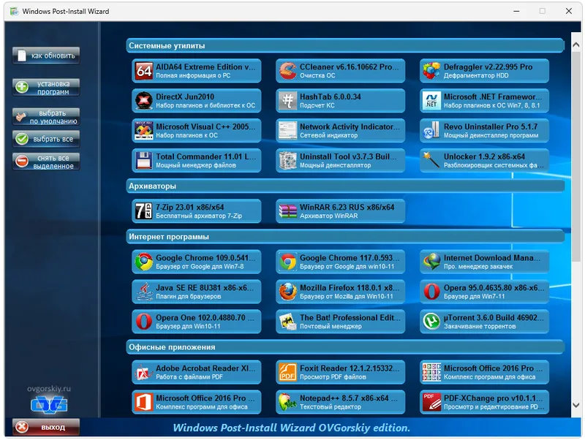Click the Notepad++ chameleon icon
This screenshot has width=585, height=440.
click(x=287, y=402)
